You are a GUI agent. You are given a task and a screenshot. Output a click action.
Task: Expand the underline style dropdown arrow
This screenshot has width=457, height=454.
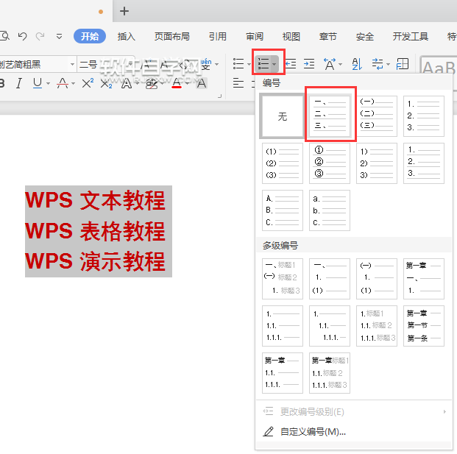click(x=48, y=84)
